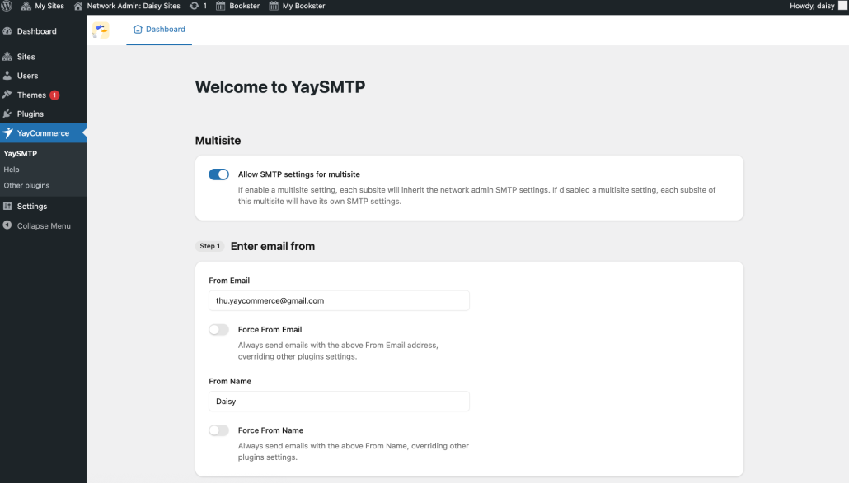The image size is (849, 483).
Task: Open the Settings submenu in sidebar
Action: (31, 206)
